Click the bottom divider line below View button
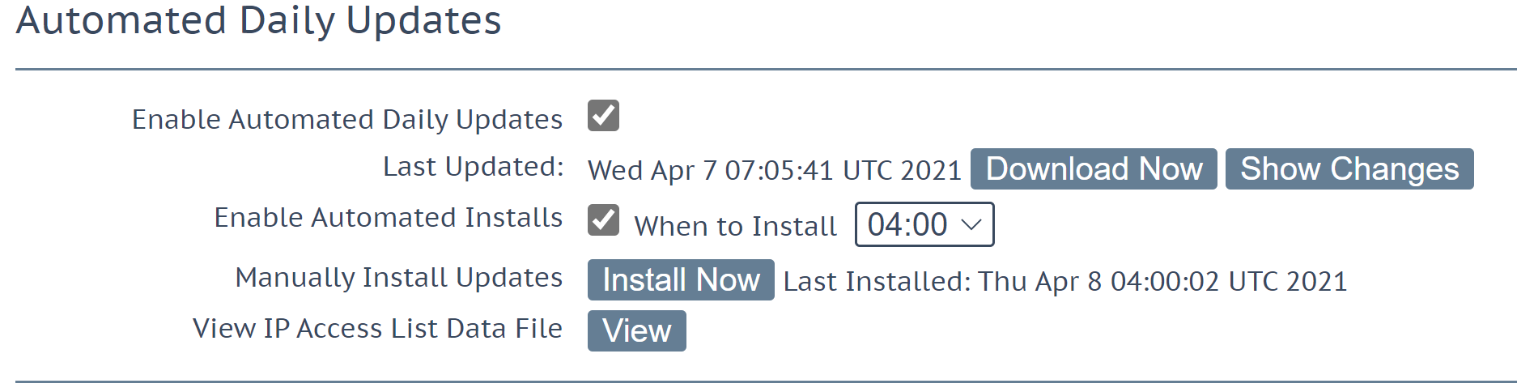1517x392 pixels. pos(766,381)
